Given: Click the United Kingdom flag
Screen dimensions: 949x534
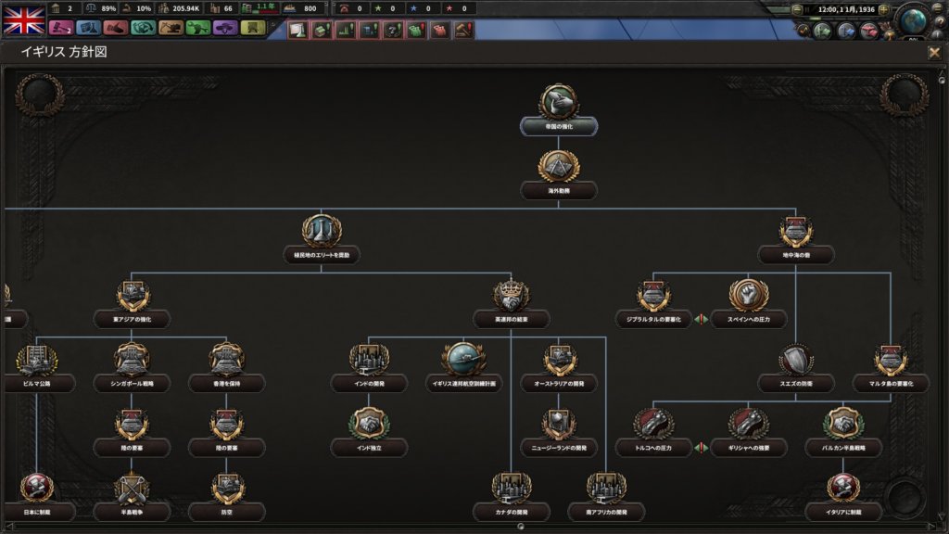Looking at the screenshot, I should pos(23,19).
